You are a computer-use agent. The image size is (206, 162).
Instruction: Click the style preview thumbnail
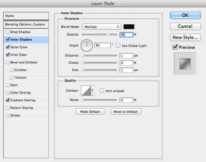click(185, 64)
